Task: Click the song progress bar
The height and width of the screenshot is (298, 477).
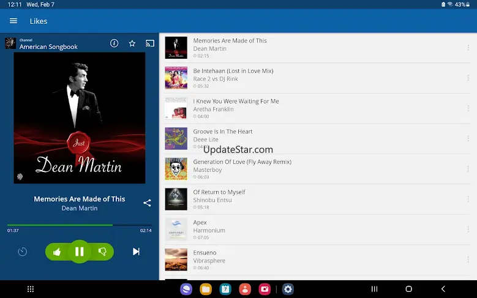Action: point(80,225)
